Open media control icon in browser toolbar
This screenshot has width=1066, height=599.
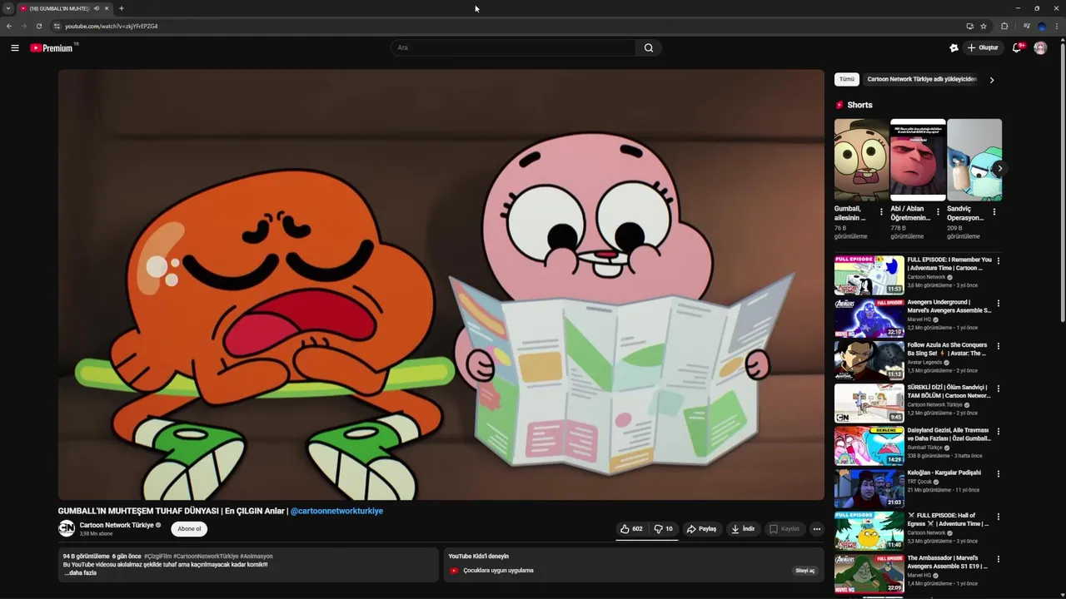click(x=1027, y=26)
